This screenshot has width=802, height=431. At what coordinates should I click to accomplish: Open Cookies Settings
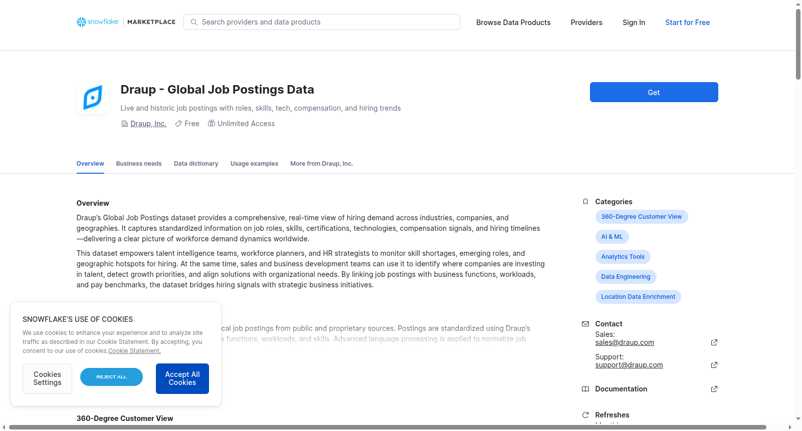pyautogui.click(x=47, y=378)
